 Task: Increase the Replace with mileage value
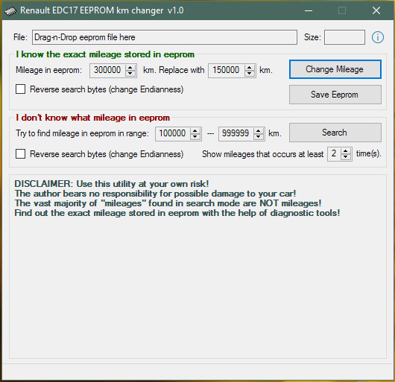(249, 68)
